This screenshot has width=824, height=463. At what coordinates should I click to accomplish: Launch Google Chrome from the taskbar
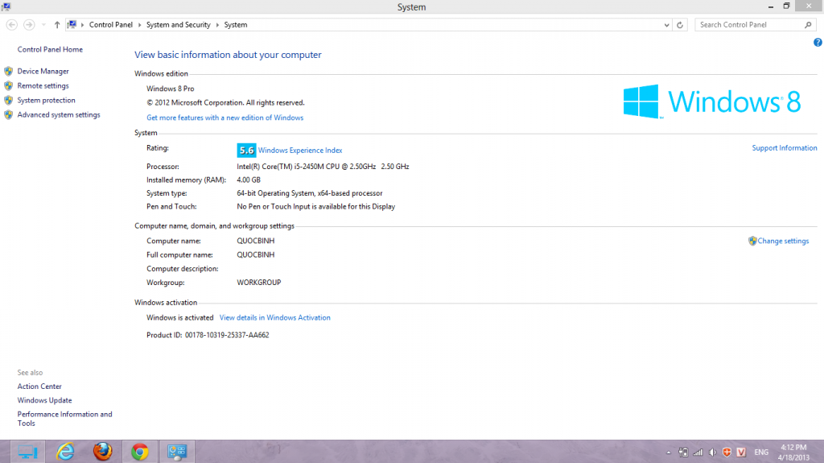[140, 452]
